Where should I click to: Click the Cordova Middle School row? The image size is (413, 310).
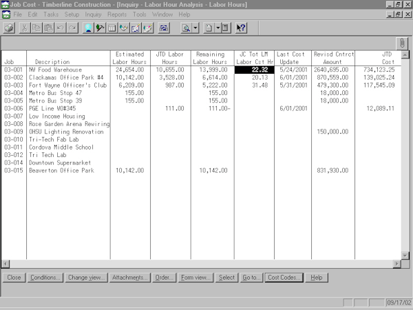click(201, 147)
